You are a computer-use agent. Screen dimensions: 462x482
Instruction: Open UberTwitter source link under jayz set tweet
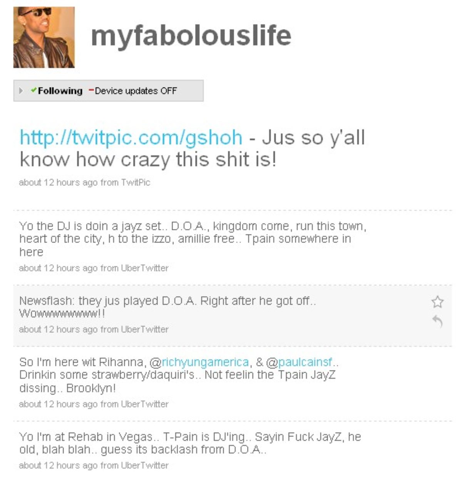(x=145, y=268)
